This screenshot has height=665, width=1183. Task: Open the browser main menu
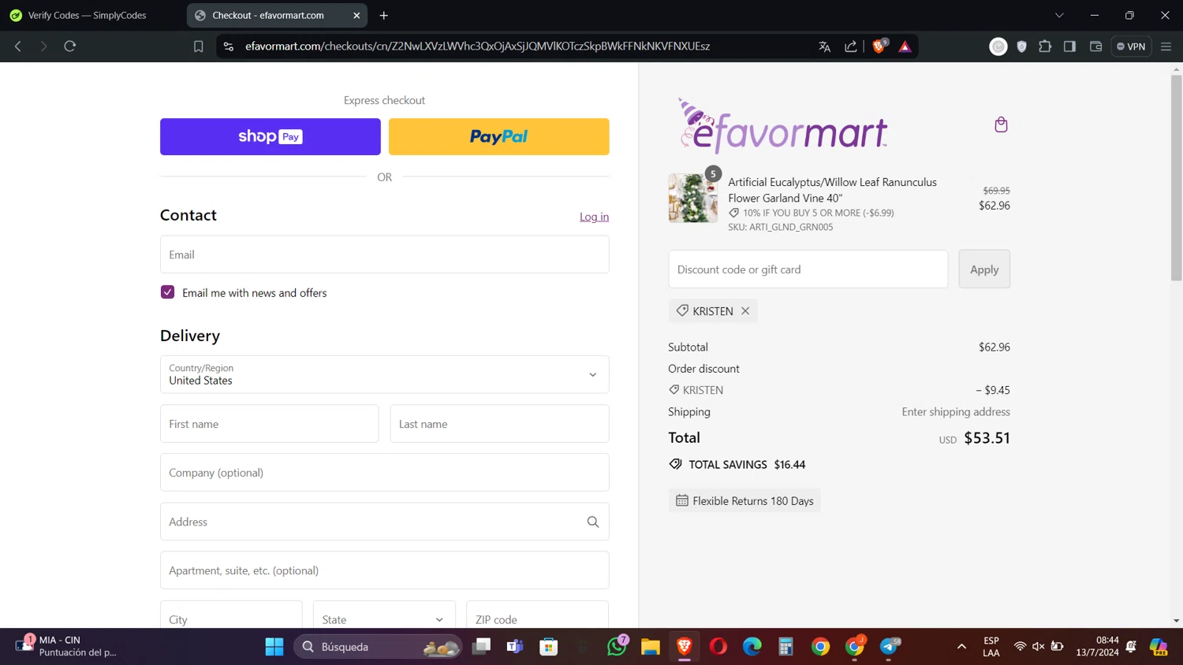point(1166,46)
